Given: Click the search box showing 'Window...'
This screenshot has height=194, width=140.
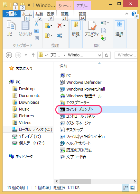Looking at the screenshot, I should tap(126, 55).
